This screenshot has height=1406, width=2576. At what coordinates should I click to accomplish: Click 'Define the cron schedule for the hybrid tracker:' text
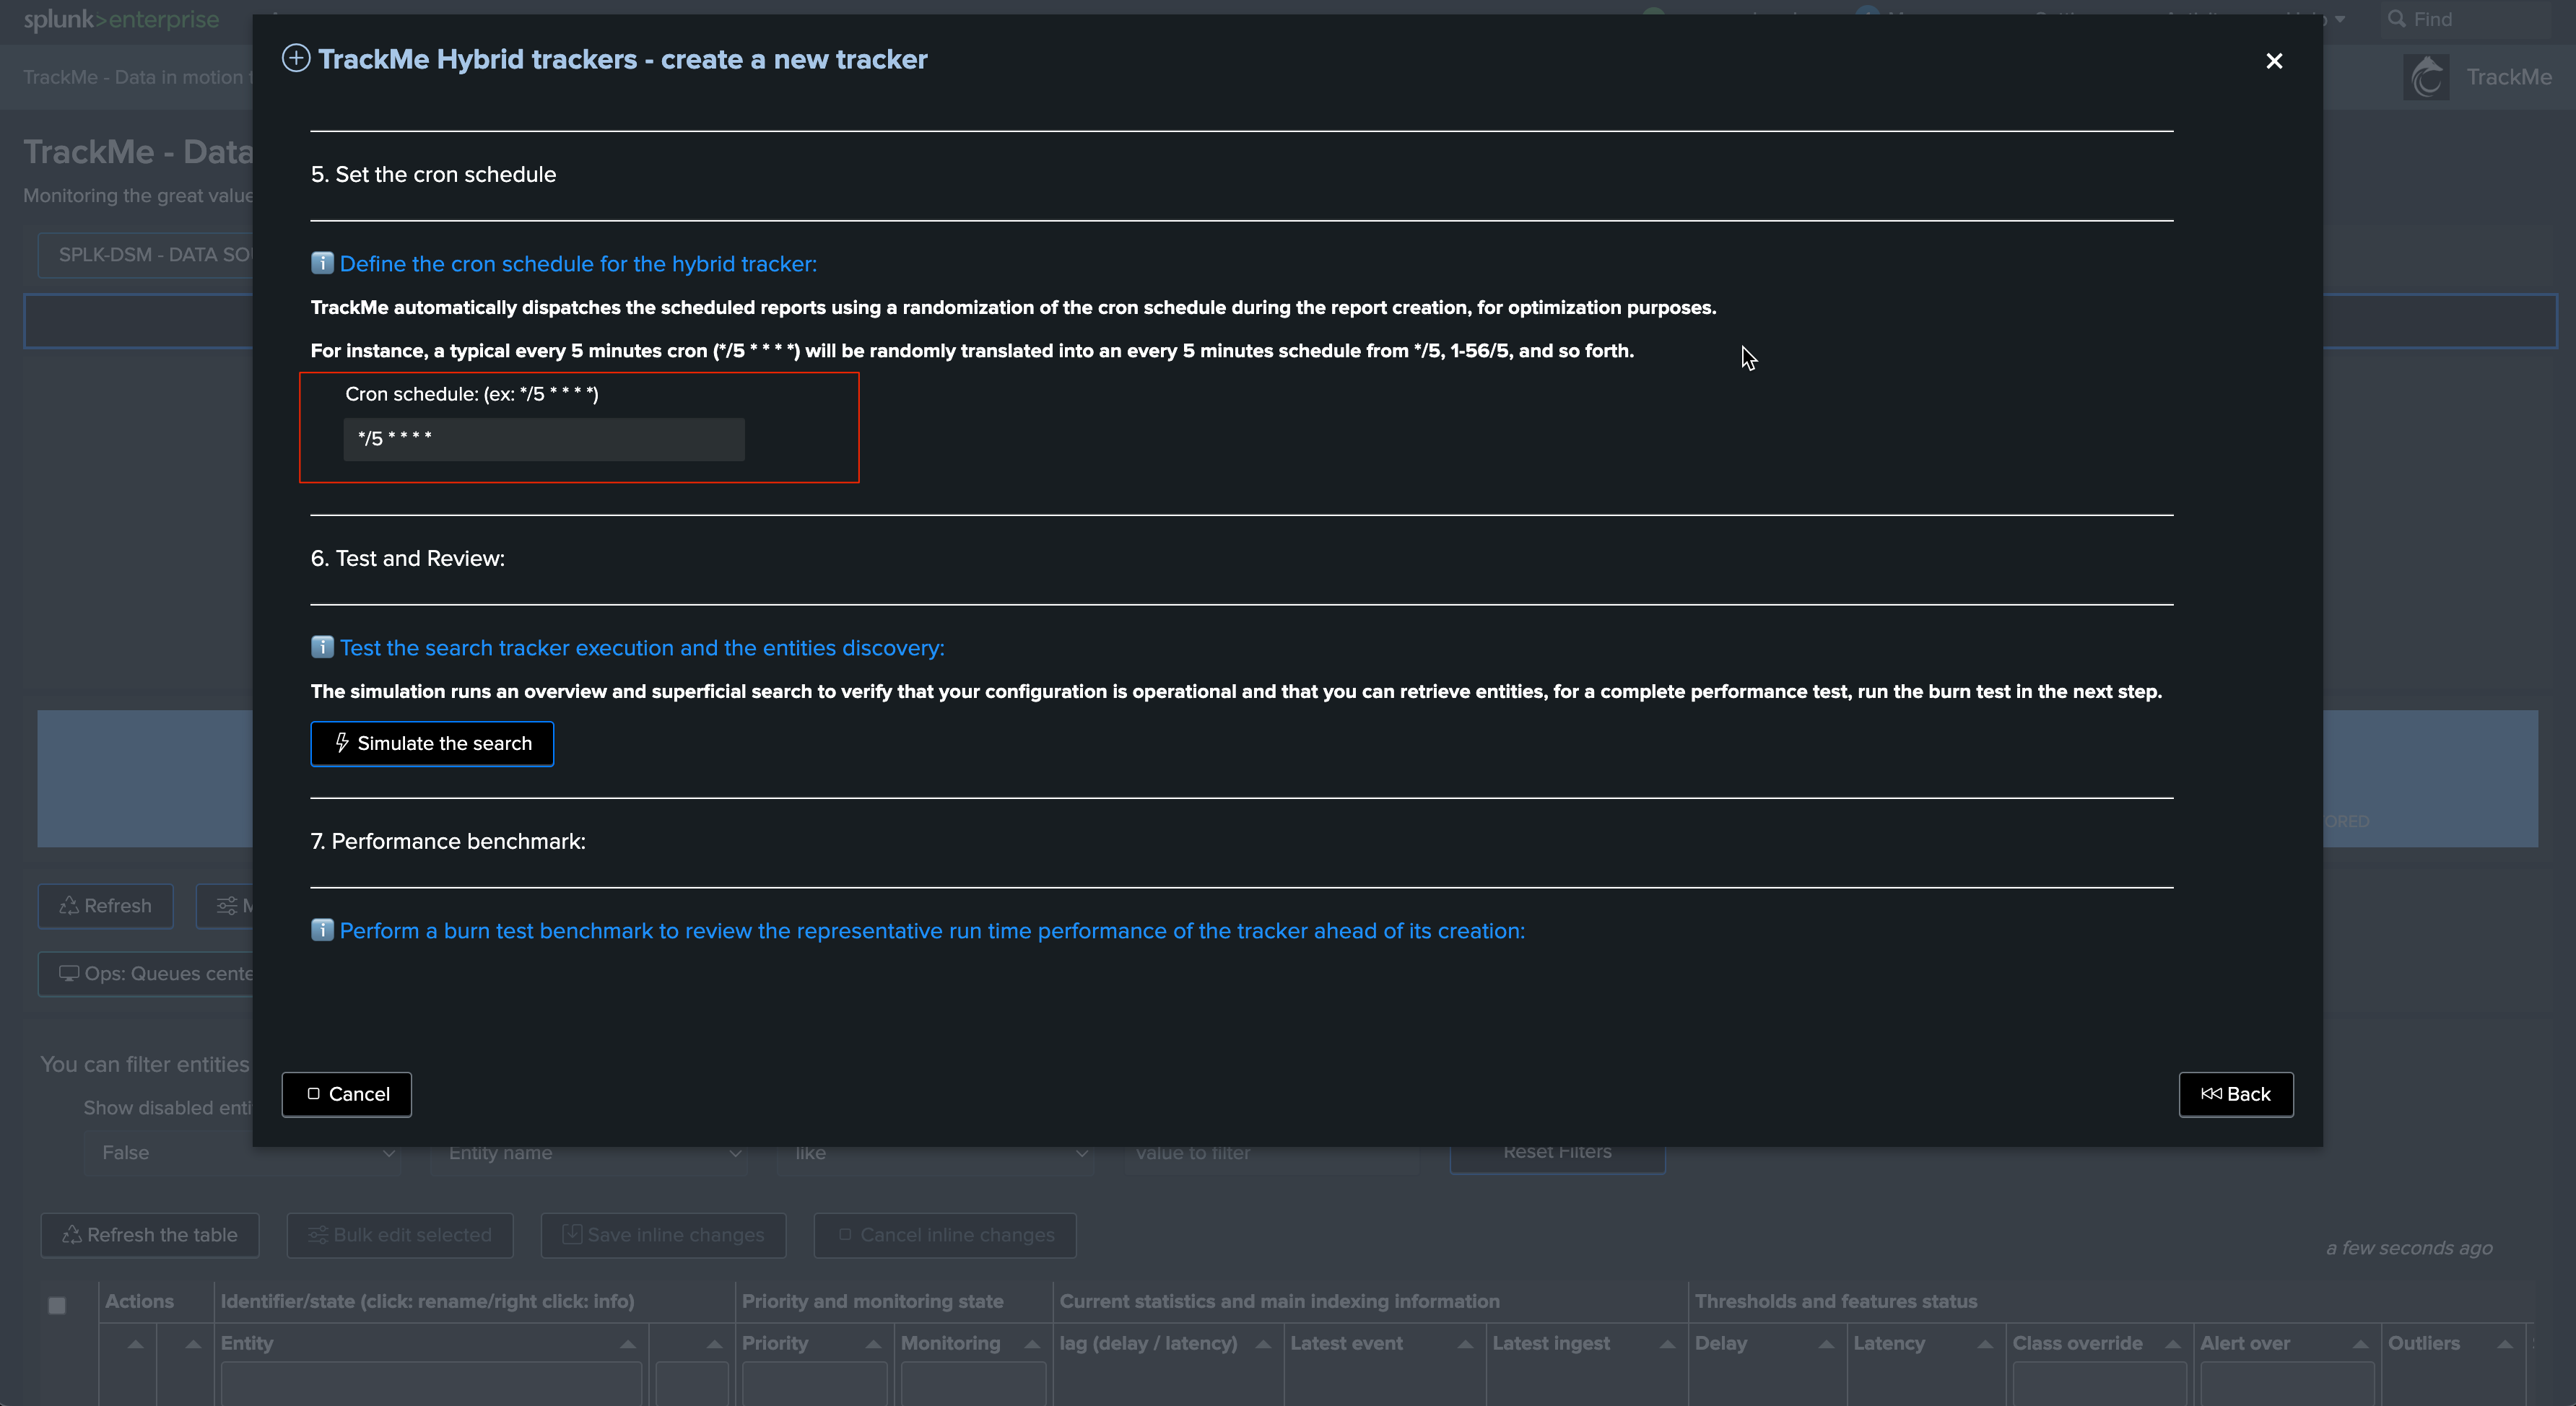578,264
